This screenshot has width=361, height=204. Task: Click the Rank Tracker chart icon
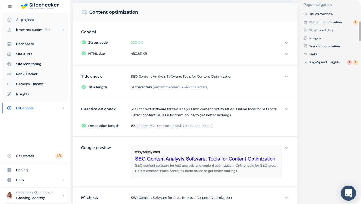coord(9,74)
